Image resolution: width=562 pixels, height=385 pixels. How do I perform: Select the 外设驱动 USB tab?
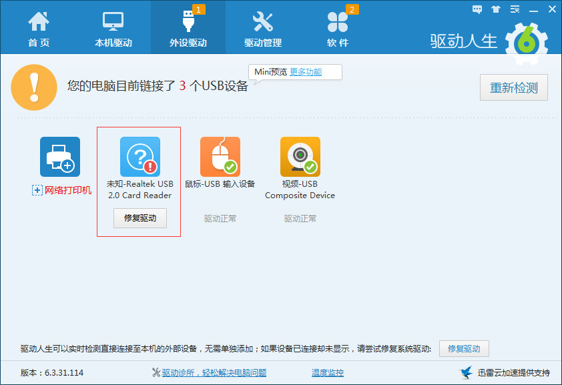click(x=188, y=28)
